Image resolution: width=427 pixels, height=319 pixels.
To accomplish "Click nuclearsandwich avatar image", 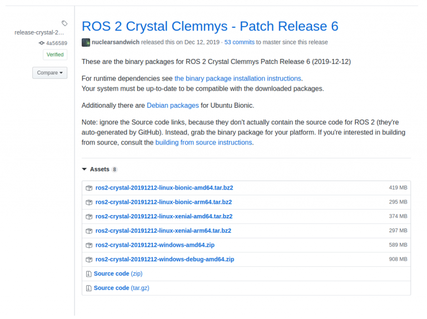I will 86,42.
